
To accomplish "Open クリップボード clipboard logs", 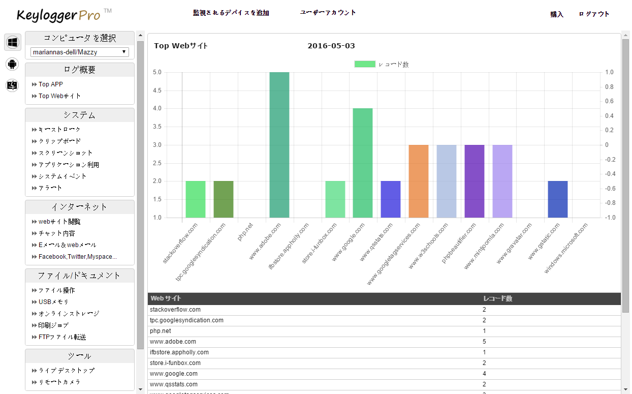I will click(59, 141).
